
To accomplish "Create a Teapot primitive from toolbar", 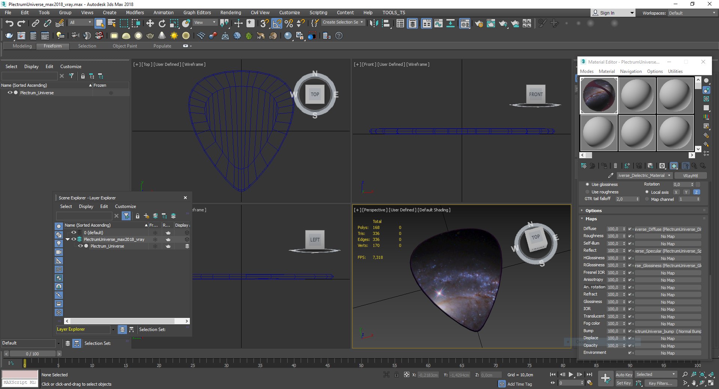I will (150, 36).
